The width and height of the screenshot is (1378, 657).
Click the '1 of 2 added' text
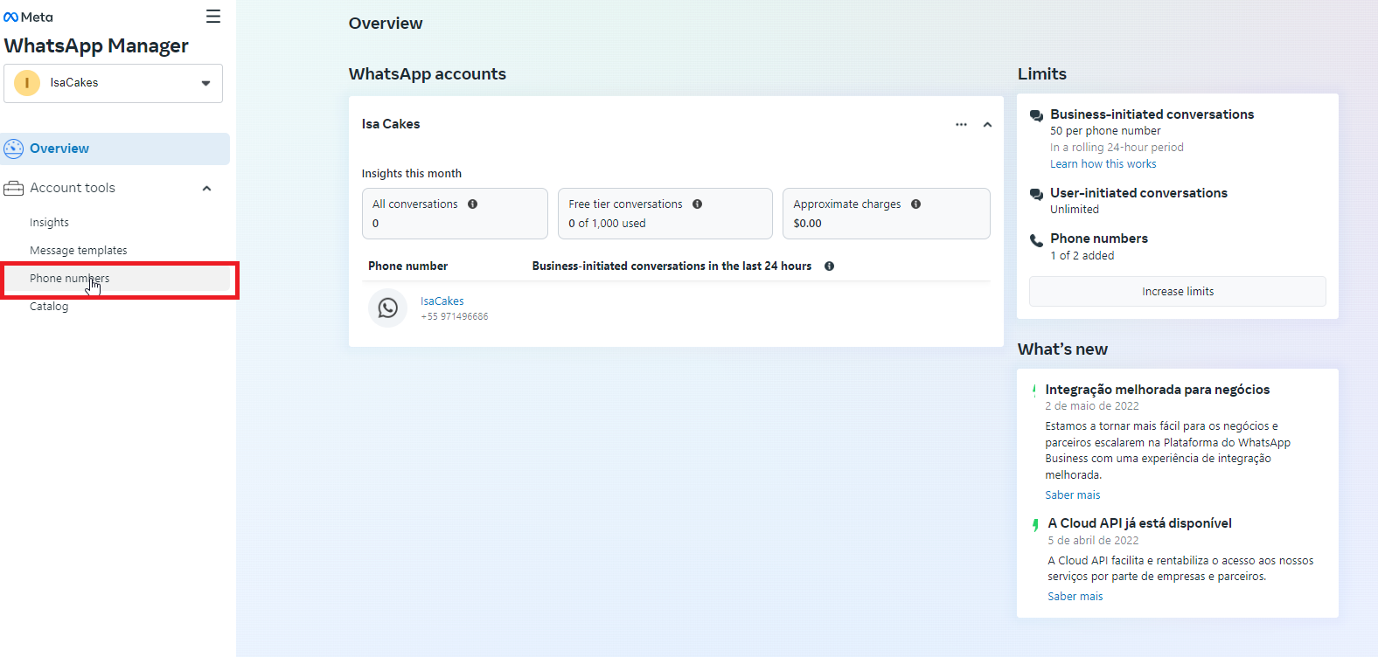[1082, 255]
